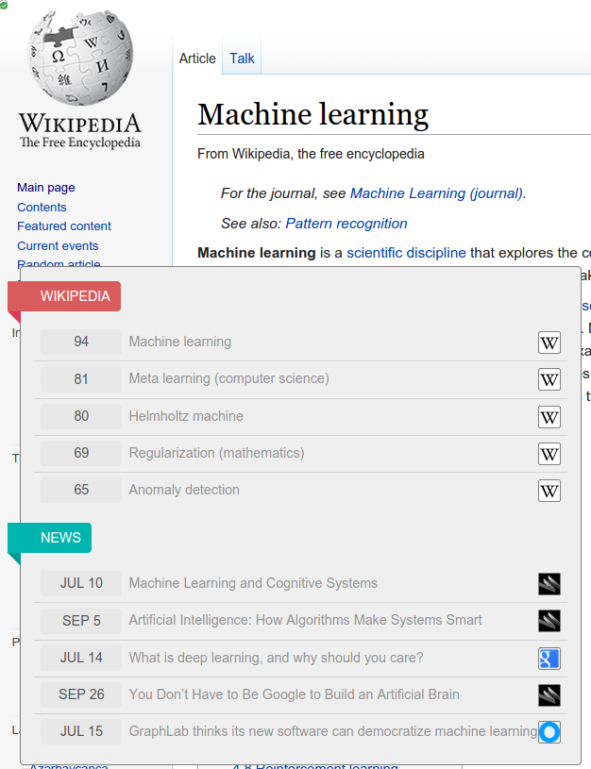Go to Featured content in sidebar

tap(64, 226)
